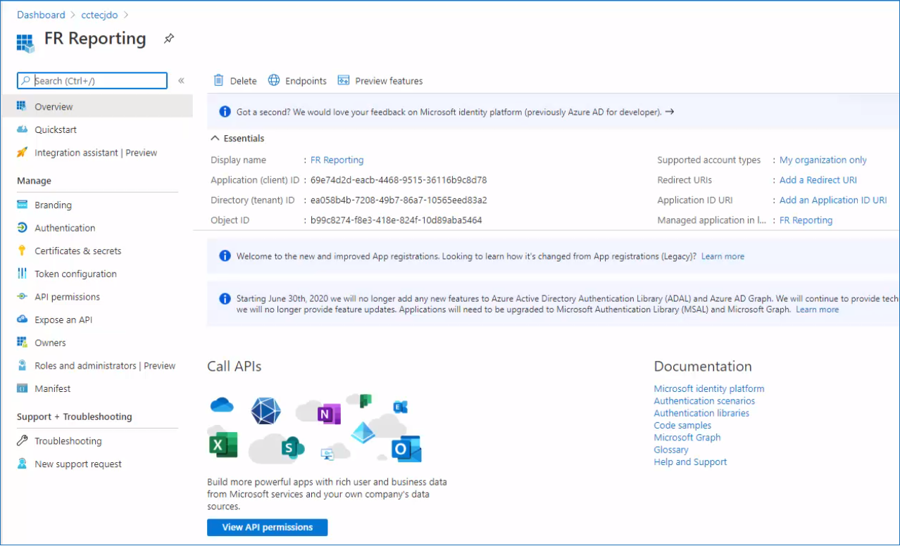Open the Add an Application ID URI link
900x546 pixels.
832,201
